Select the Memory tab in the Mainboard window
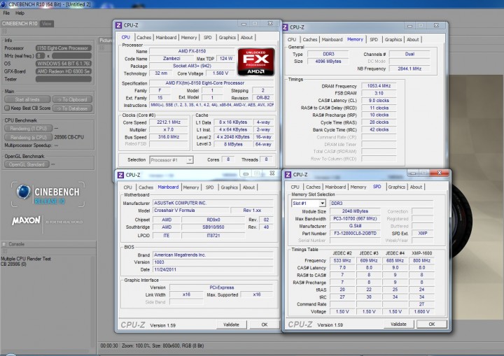504x356 pixels. (x=191, y=187)
